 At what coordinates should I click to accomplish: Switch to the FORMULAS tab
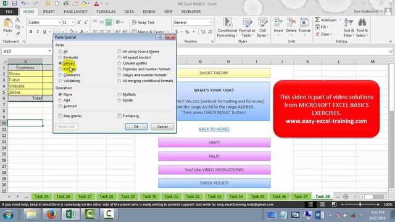(106, 12)
